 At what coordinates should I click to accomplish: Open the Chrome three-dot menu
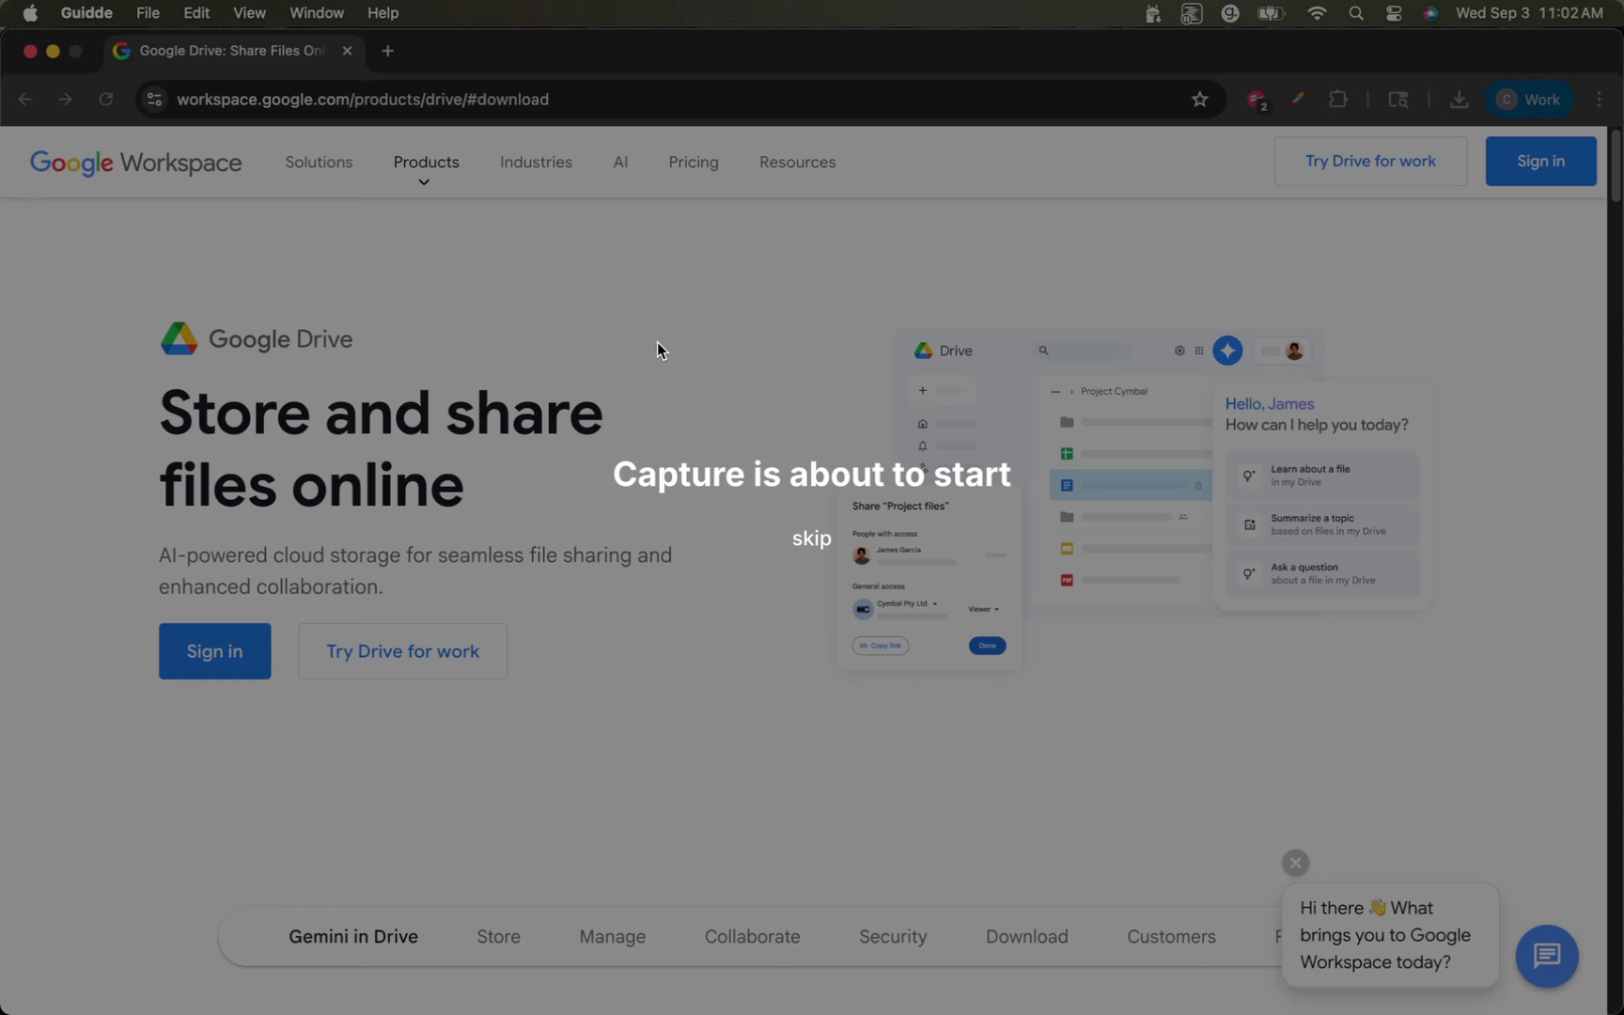[1599, 100]
